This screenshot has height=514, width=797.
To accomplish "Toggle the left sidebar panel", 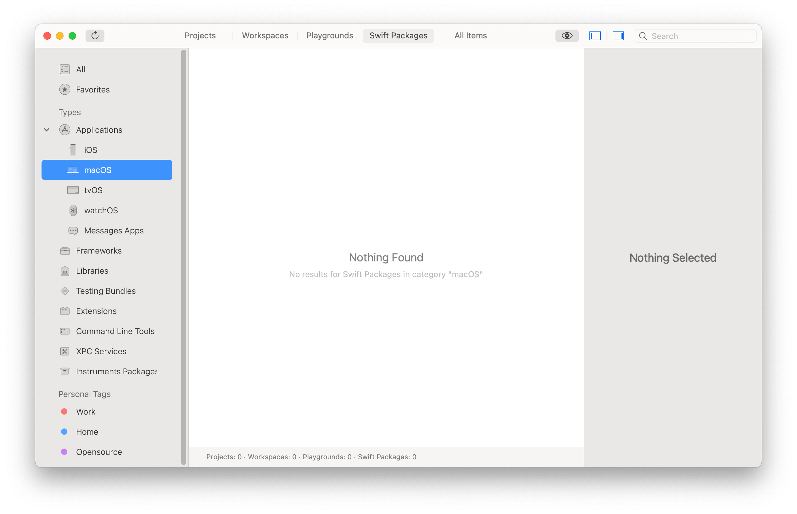I will click(595, 36).
